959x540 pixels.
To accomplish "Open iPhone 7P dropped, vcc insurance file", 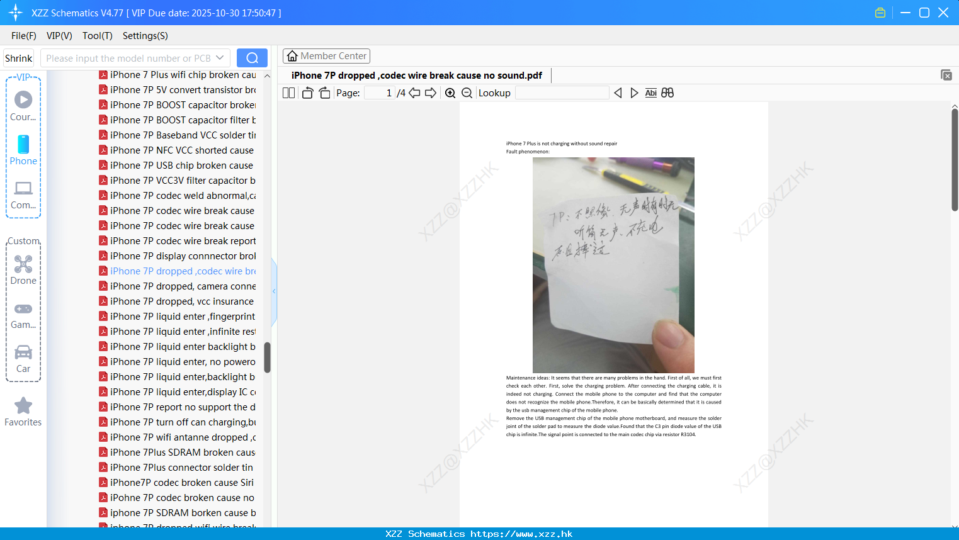I will tap(178, 301).
